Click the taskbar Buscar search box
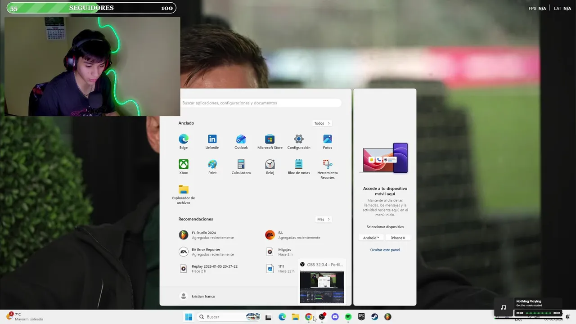576x324 pixels. tap(229, 317)
